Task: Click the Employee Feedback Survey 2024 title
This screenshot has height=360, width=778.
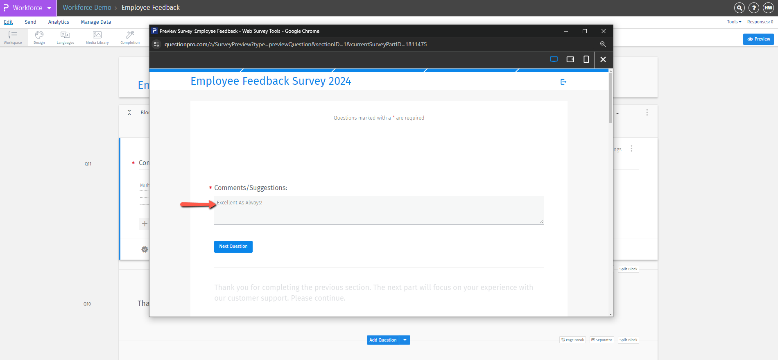Action: (271, 81)
